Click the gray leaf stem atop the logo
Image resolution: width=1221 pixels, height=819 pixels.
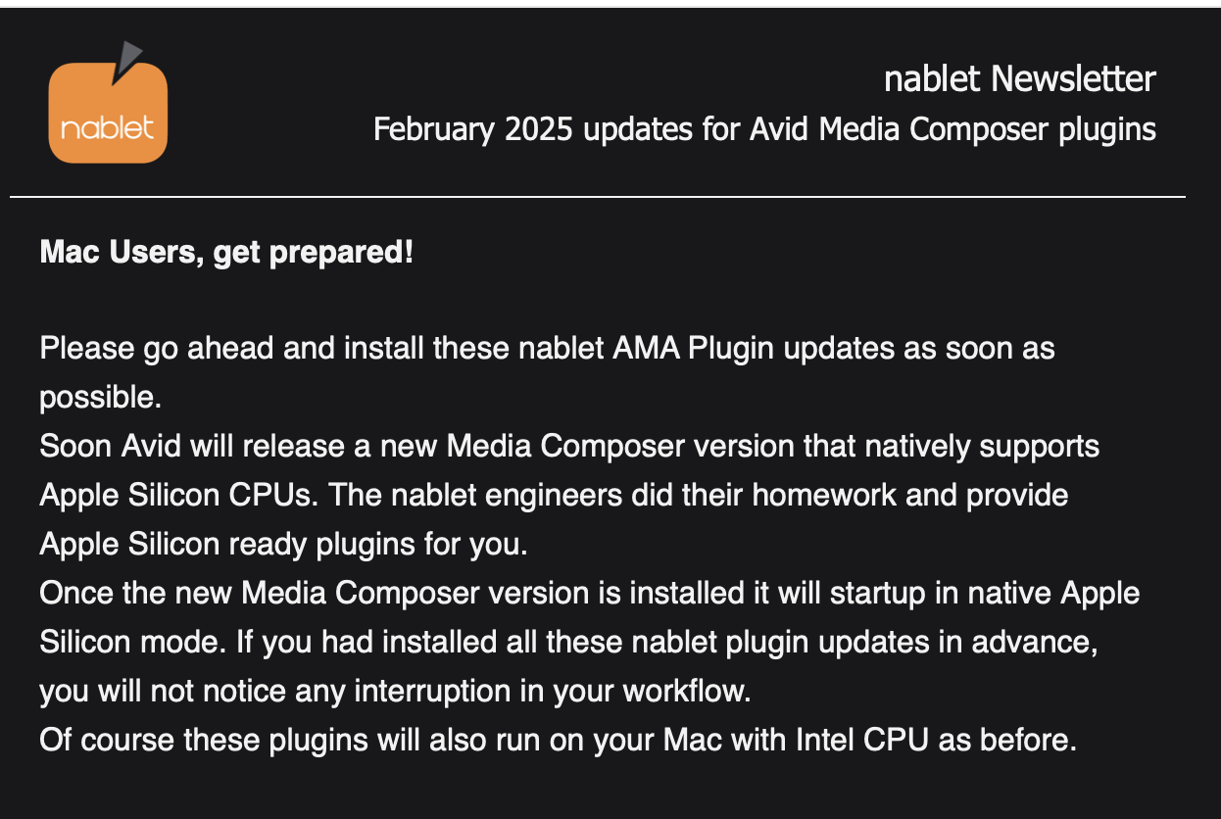point(128,63)
